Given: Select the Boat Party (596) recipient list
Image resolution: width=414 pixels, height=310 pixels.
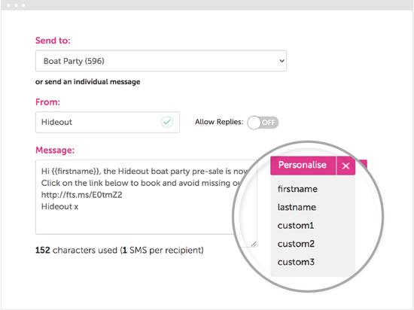Looking at the screenshot, I should click(x=161, y=61).
